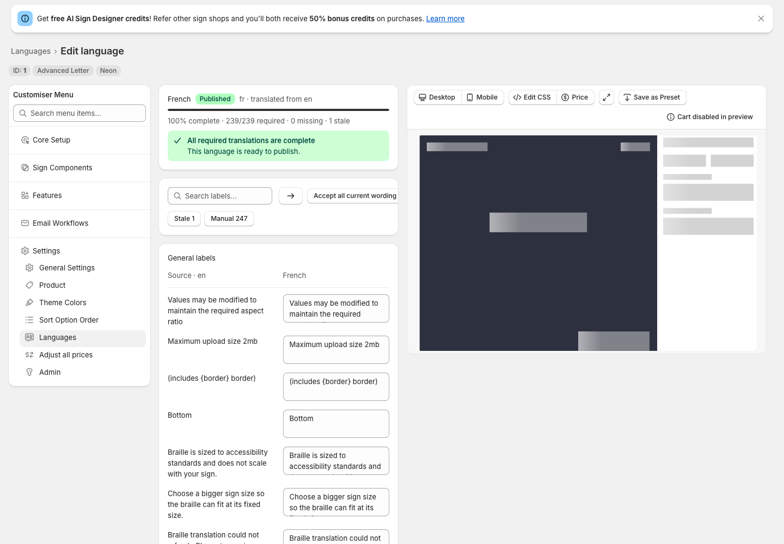Click the Advanced Letter tag
784x544 pixels.
coord(63,71)
